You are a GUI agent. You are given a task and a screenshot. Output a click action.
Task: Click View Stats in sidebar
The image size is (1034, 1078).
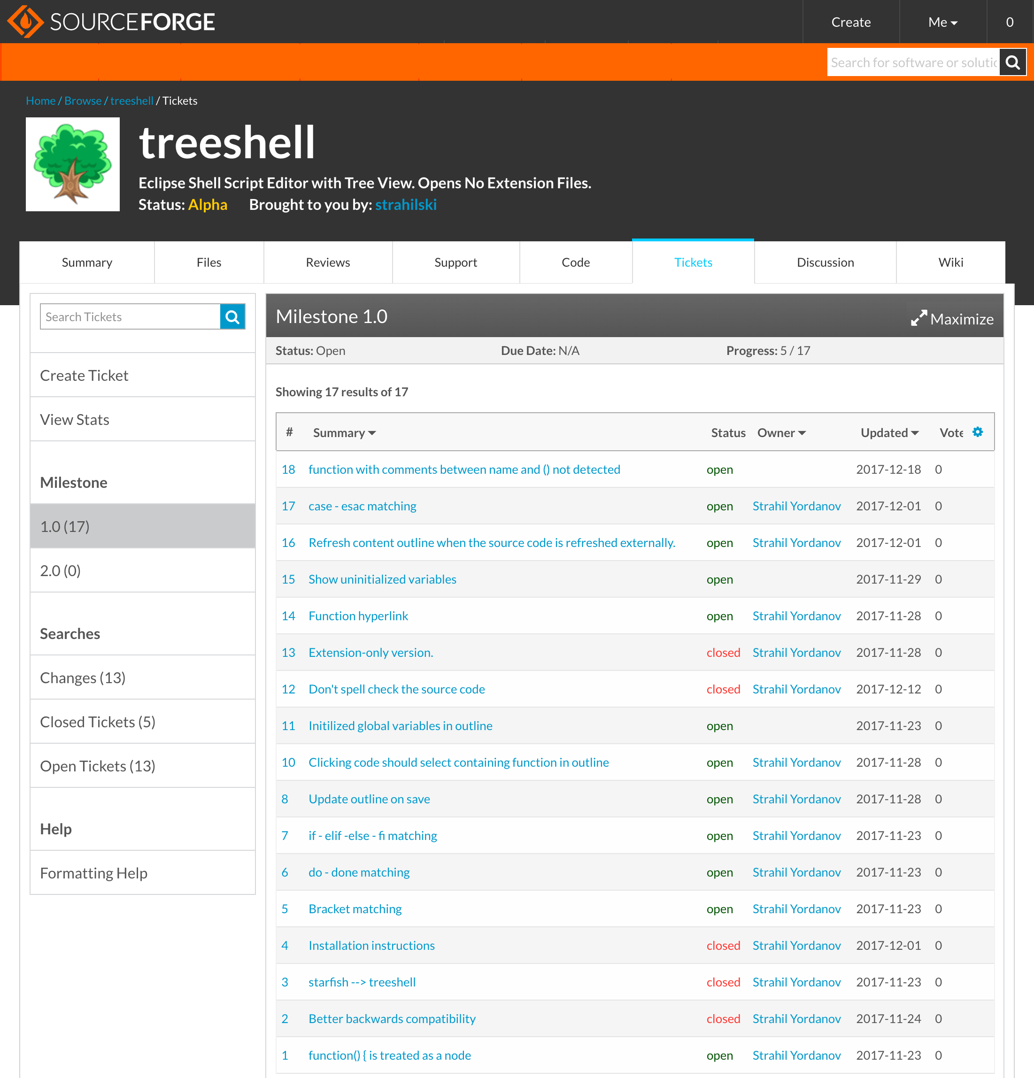pos(74,419)
